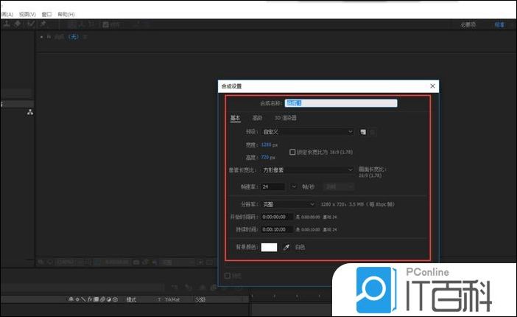The image size is (517, 317).
Task: Switch to the 高级 tab
Action: [x=257, y=118]
